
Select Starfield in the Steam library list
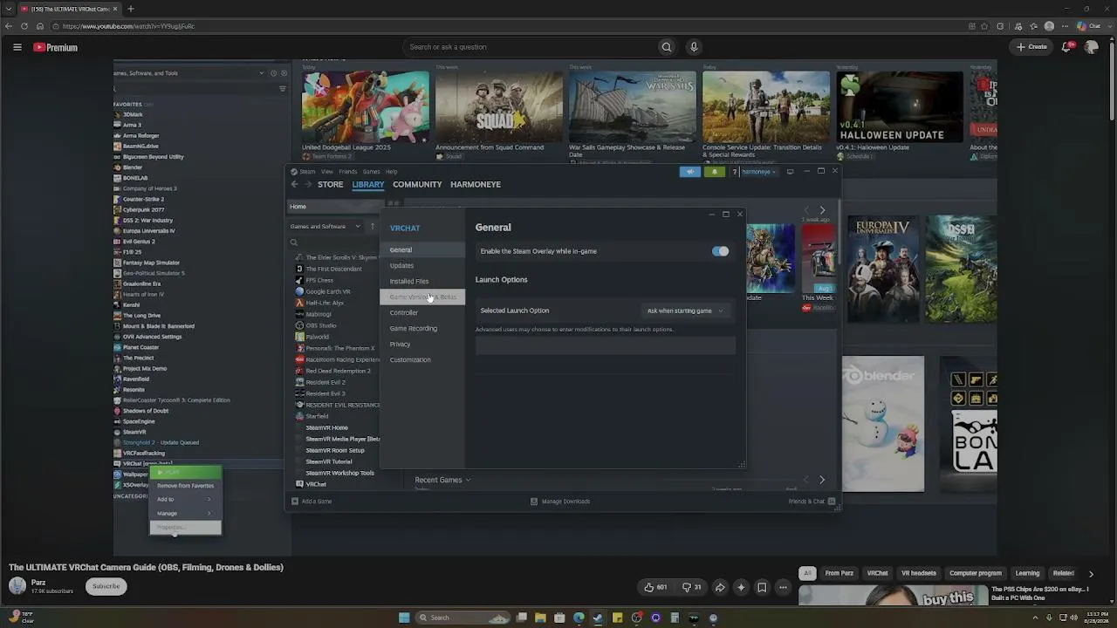click(x=317, y=416)
